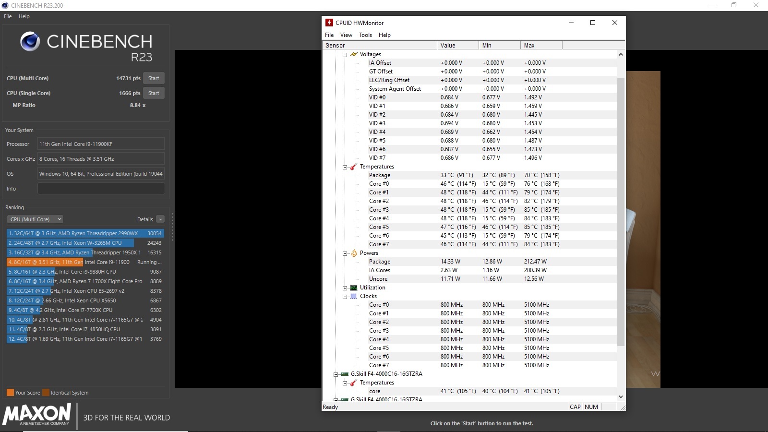Click the Cinebench icon in the title bar
Image resolution: width=768 pixels, height=432 pixels.
click(5, 5)
